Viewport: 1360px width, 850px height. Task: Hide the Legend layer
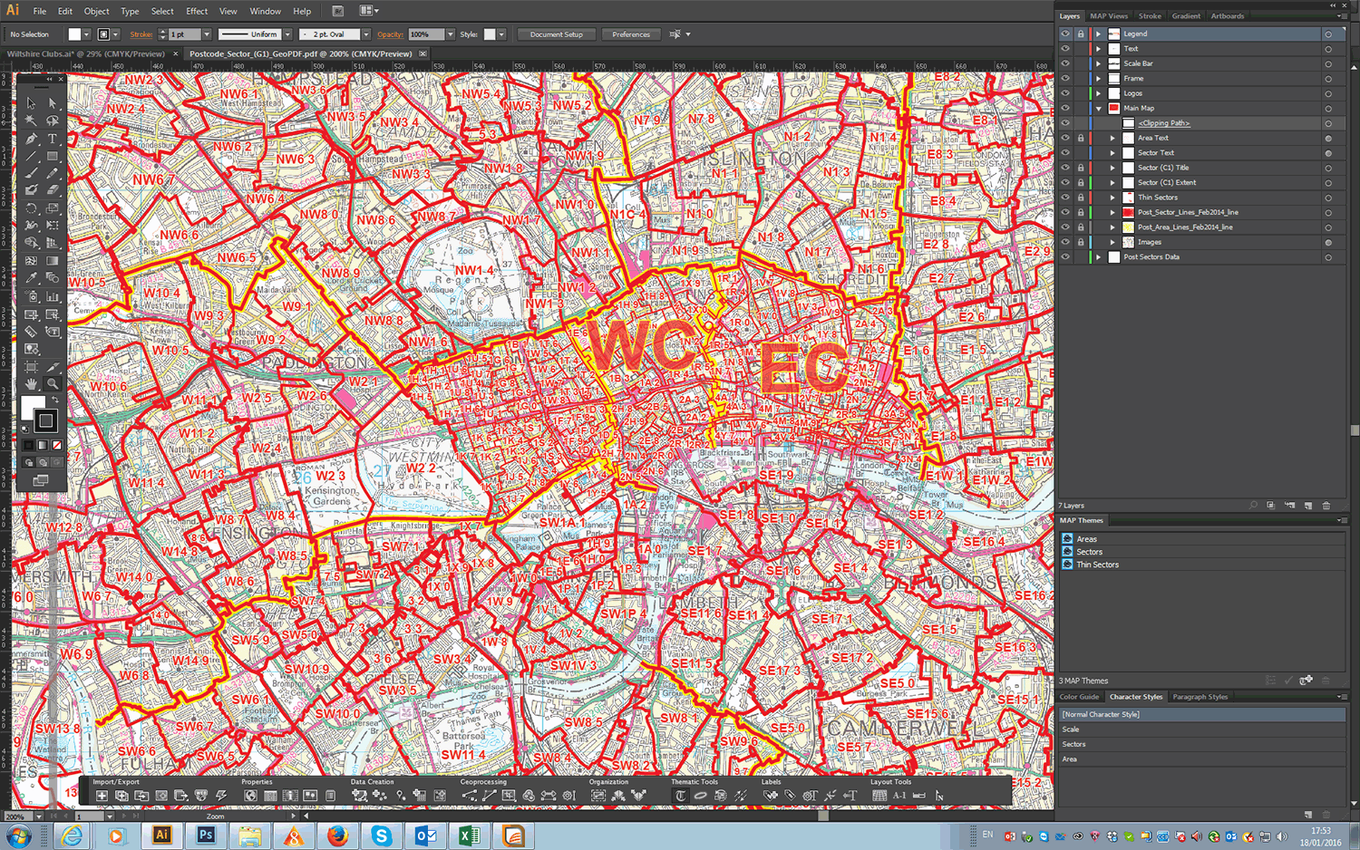(1065, 34)
